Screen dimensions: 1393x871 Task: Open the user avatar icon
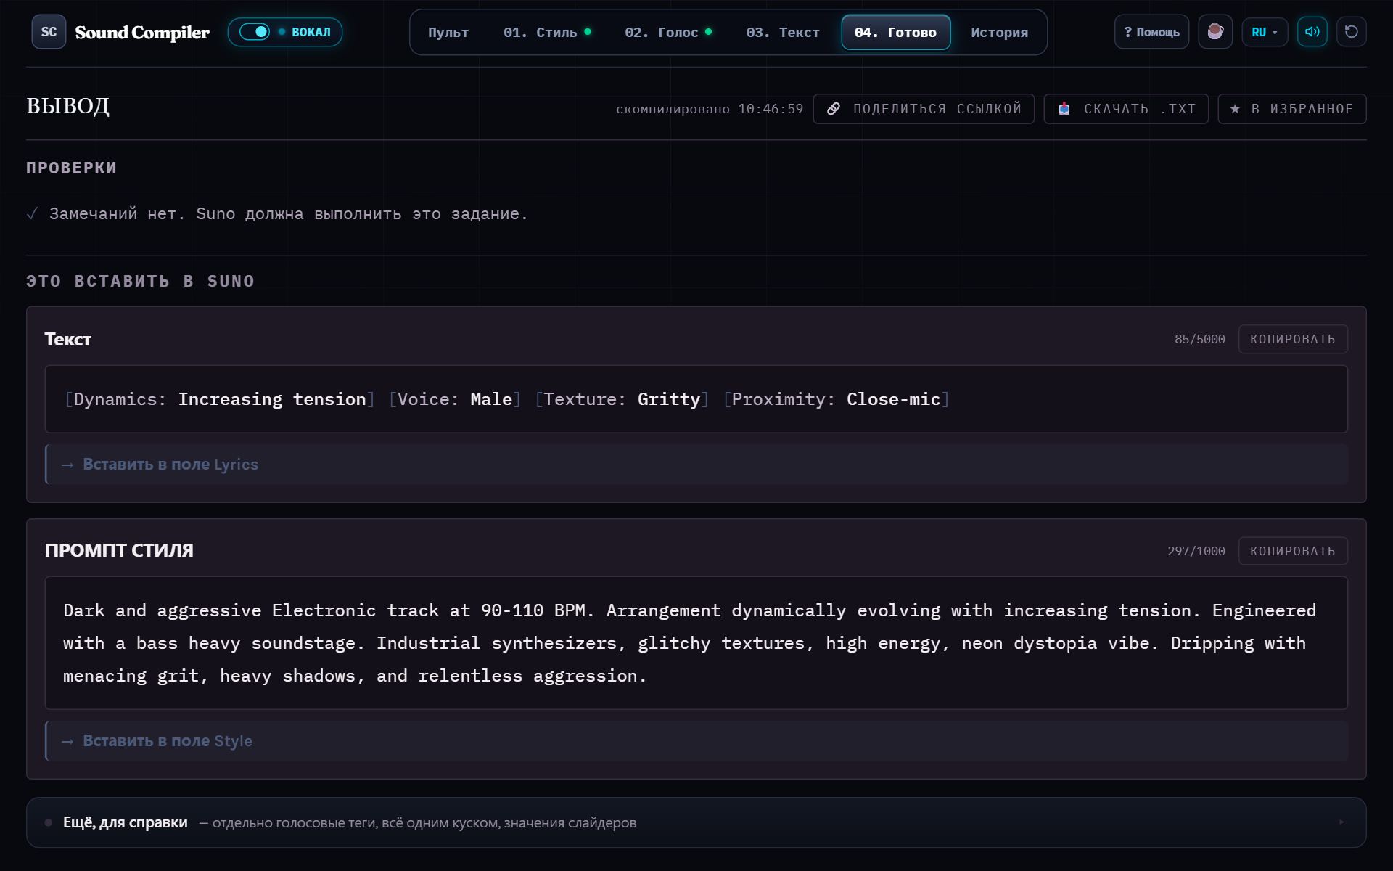click(x=1215, y=32)
